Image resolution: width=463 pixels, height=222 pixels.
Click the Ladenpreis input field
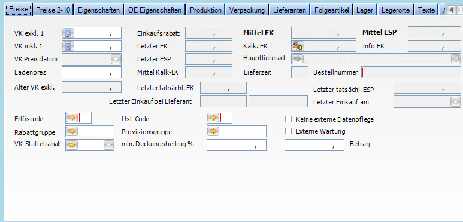pos(92,72)
